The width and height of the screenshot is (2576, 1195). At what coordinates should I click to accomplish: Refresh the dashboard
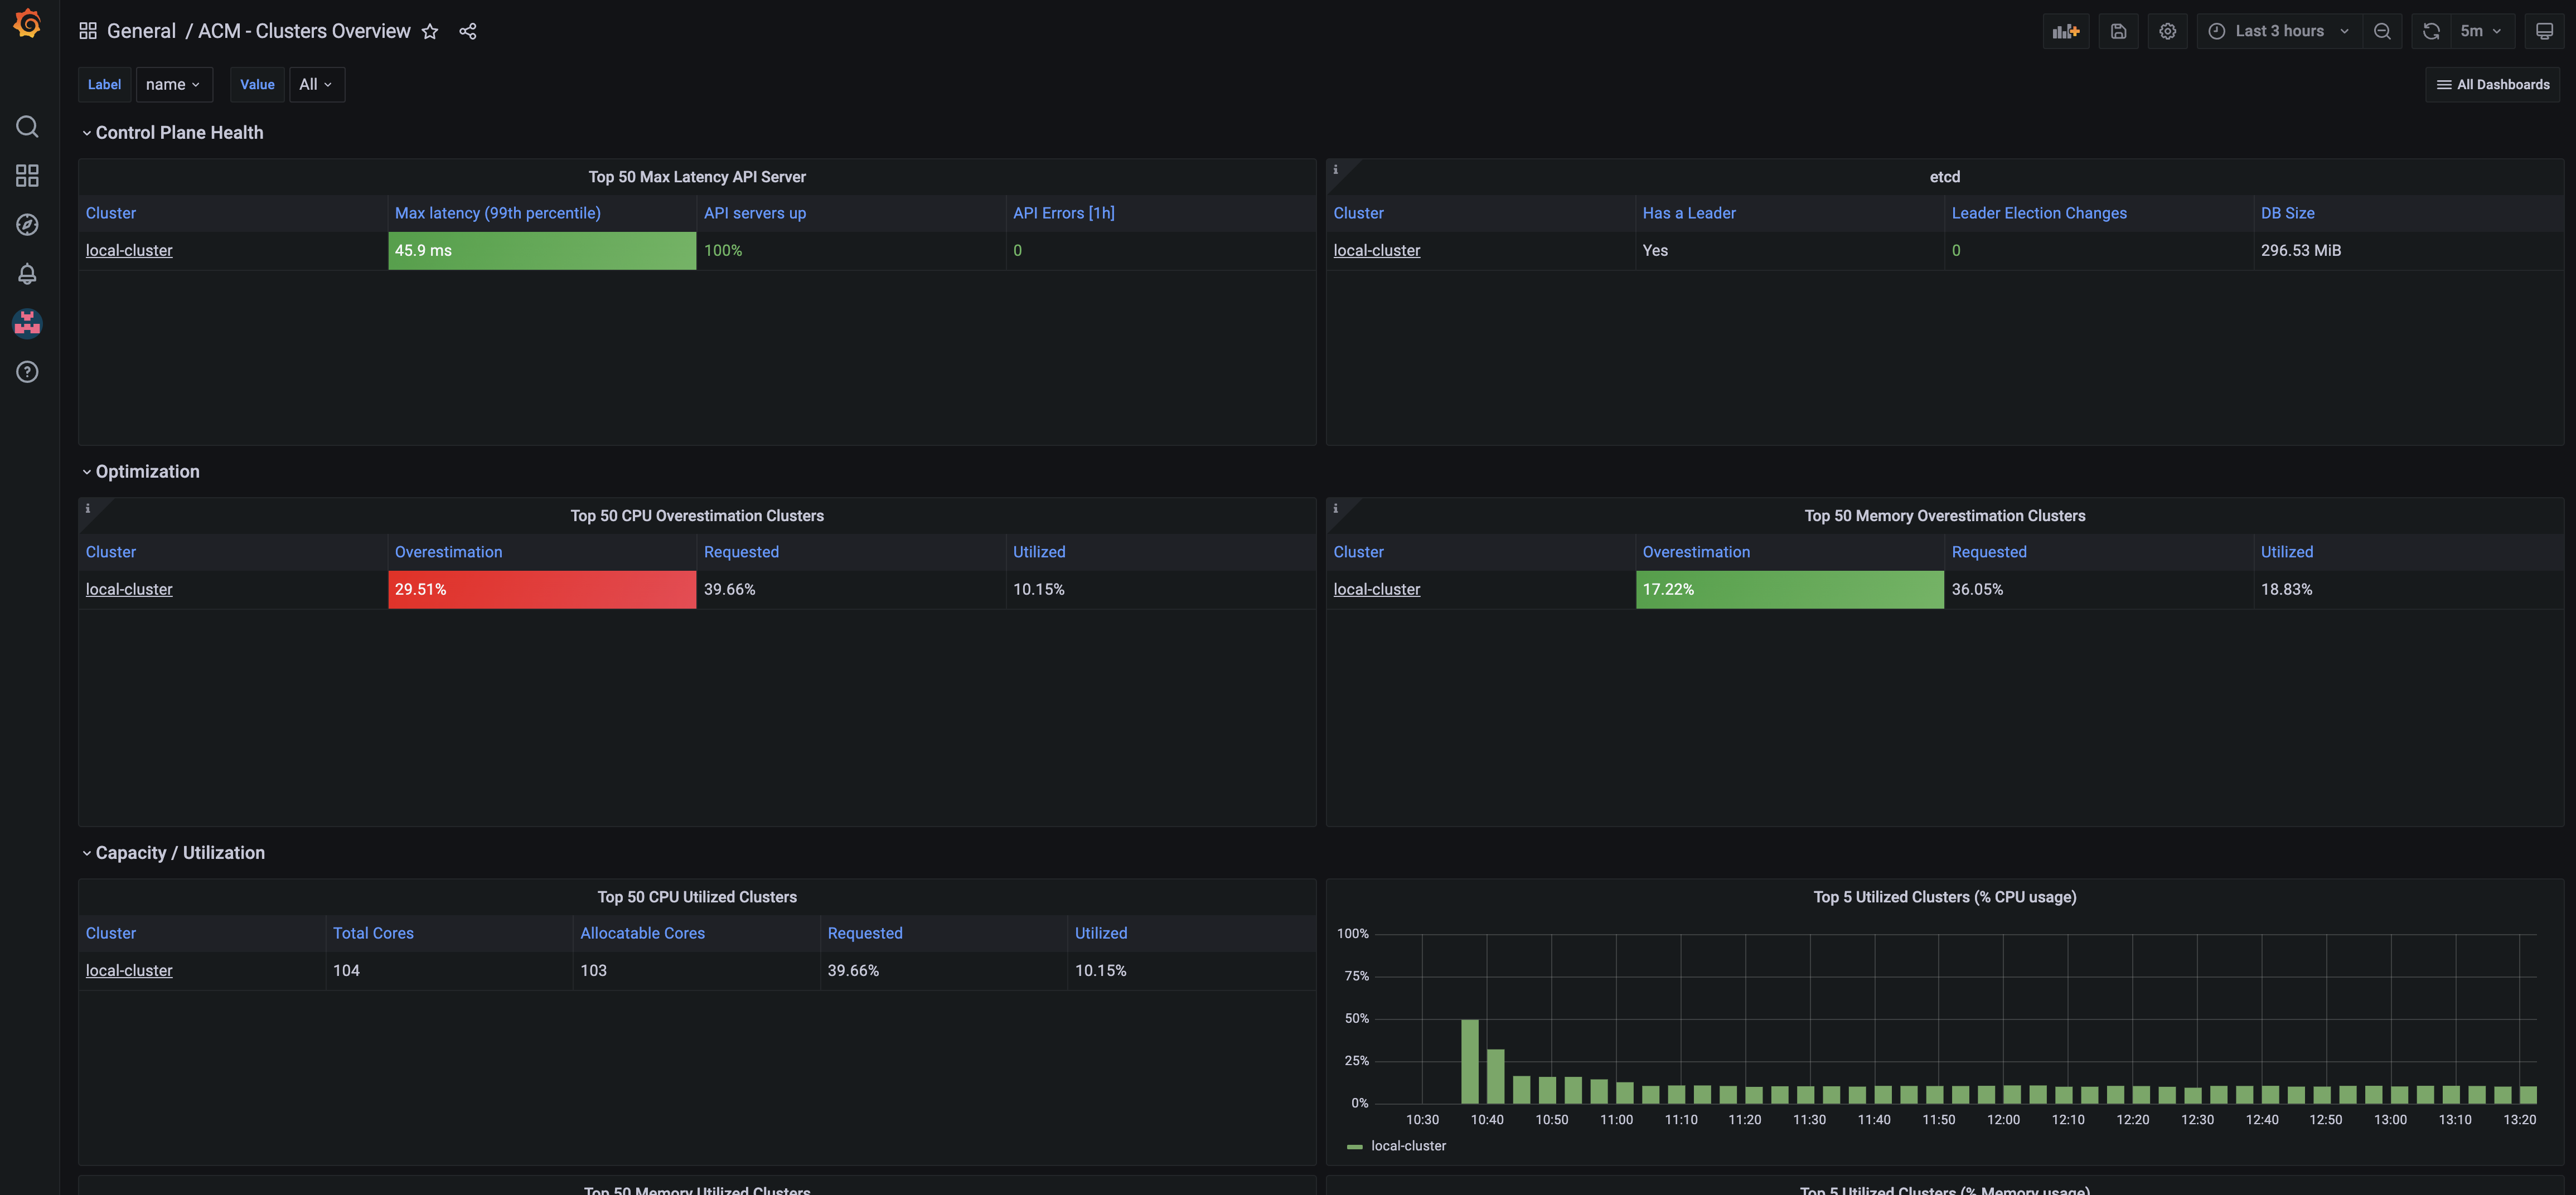pyautogui.click(x=2431, y=31)
